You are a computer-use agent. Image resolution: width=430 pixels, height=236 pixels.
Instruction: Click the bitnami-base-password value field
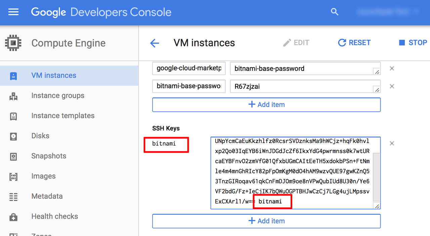tap(305, 68)
